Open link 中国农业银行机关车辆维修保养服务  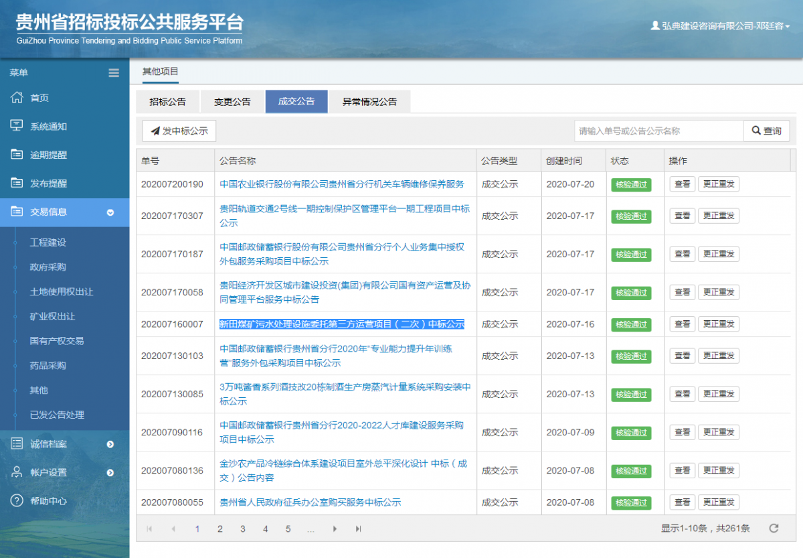pos(342,184)
